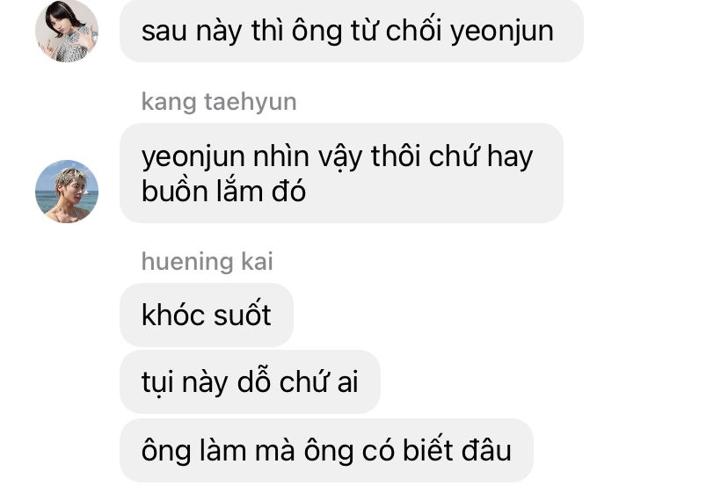
Task: Click "taehyun" in the sender label
Action: tap(251, 102)
